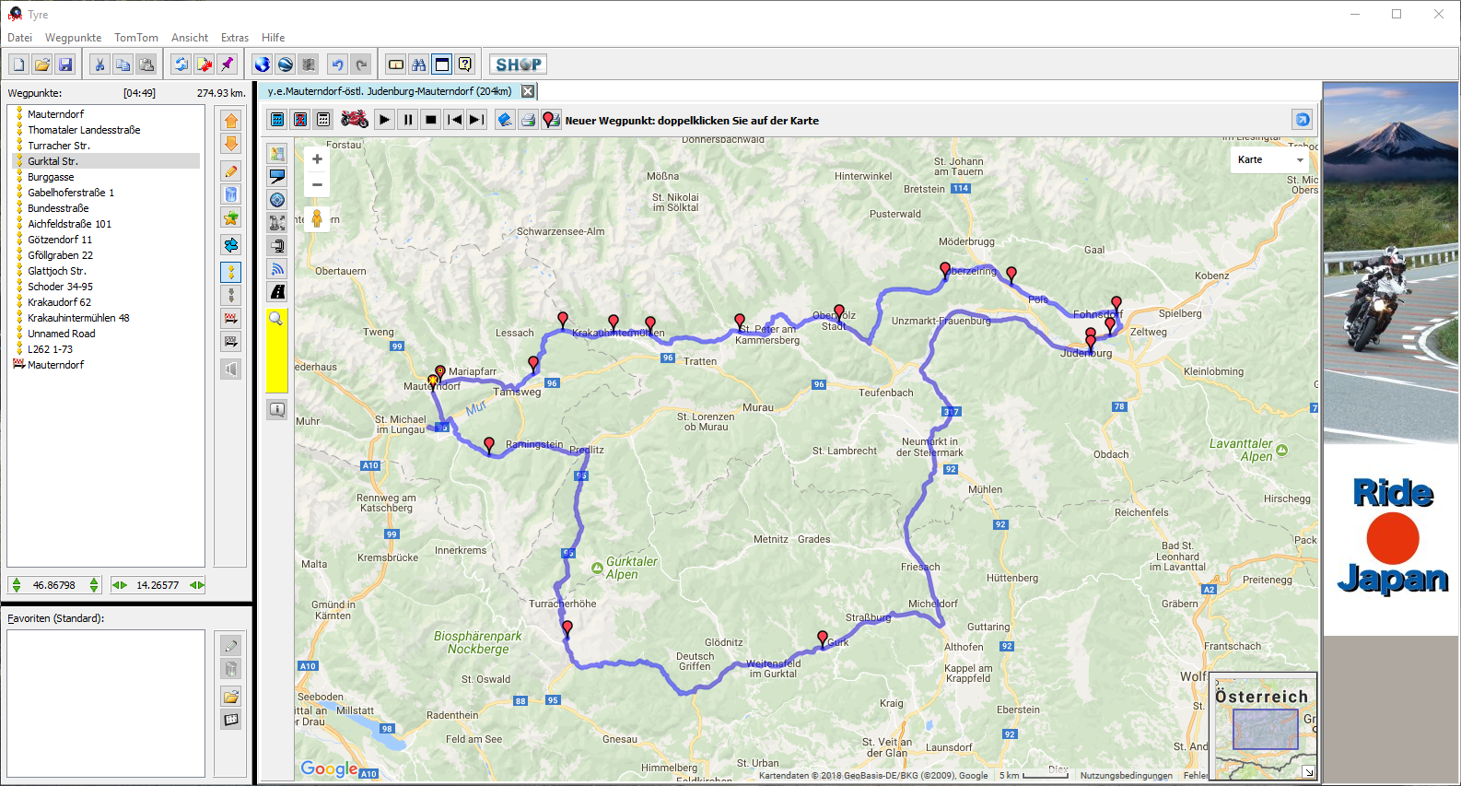Select Gabelhoferstraße 1 waypoint in list
The height and width of the screenshot is (786, 1461).
click(x=71, y=193)
